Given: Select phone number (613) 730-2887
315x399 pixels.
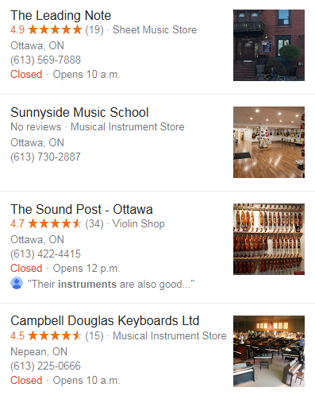Looking at the screenshot, I should click(45, 157).
